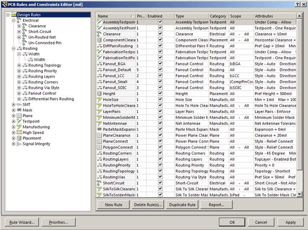The height and width of the screenshot is (230, 308).
Task: Collapse the Electrical tree branch
Action: point(13,20)
